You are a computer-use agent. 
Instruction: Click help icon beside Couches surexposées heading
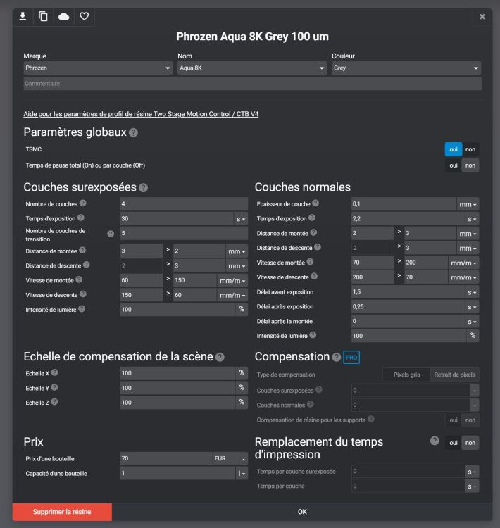pos(144,187)
